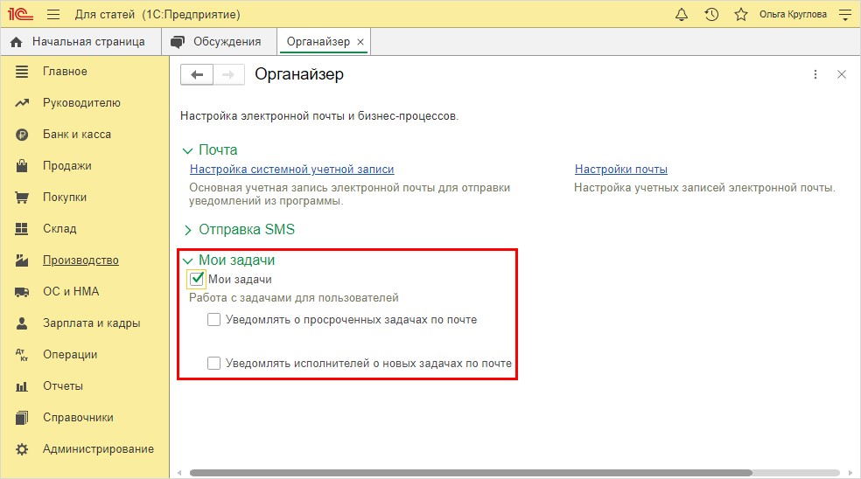
Task: Open the history clock icon
Action: click(x=711, y=14)
